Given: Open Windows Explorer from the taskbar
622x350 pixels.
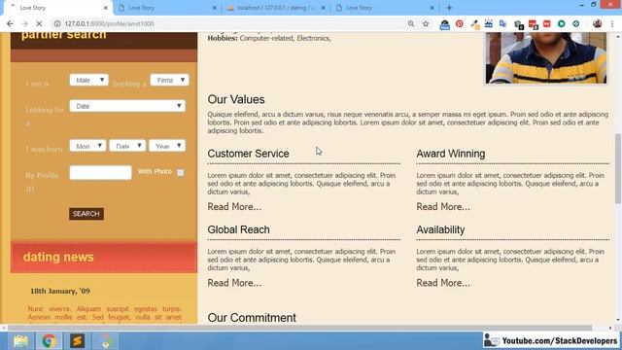Looking at the screenshot, I should pos(20,341).
